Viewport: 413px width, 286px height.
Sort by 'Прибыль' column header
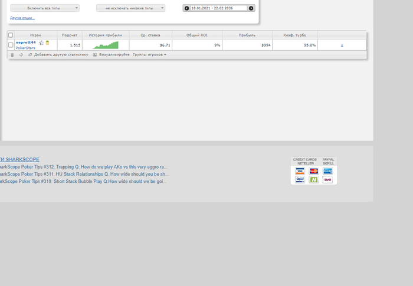click(x=247, y=35)
